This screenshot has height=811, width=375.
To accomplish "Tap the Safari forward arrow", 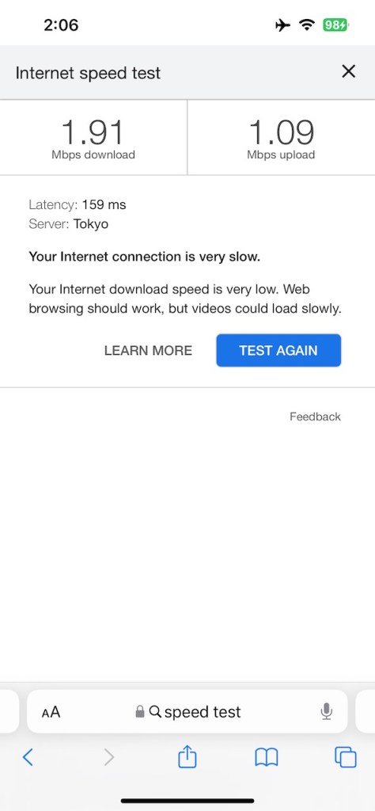I will (x=108, y=758).
